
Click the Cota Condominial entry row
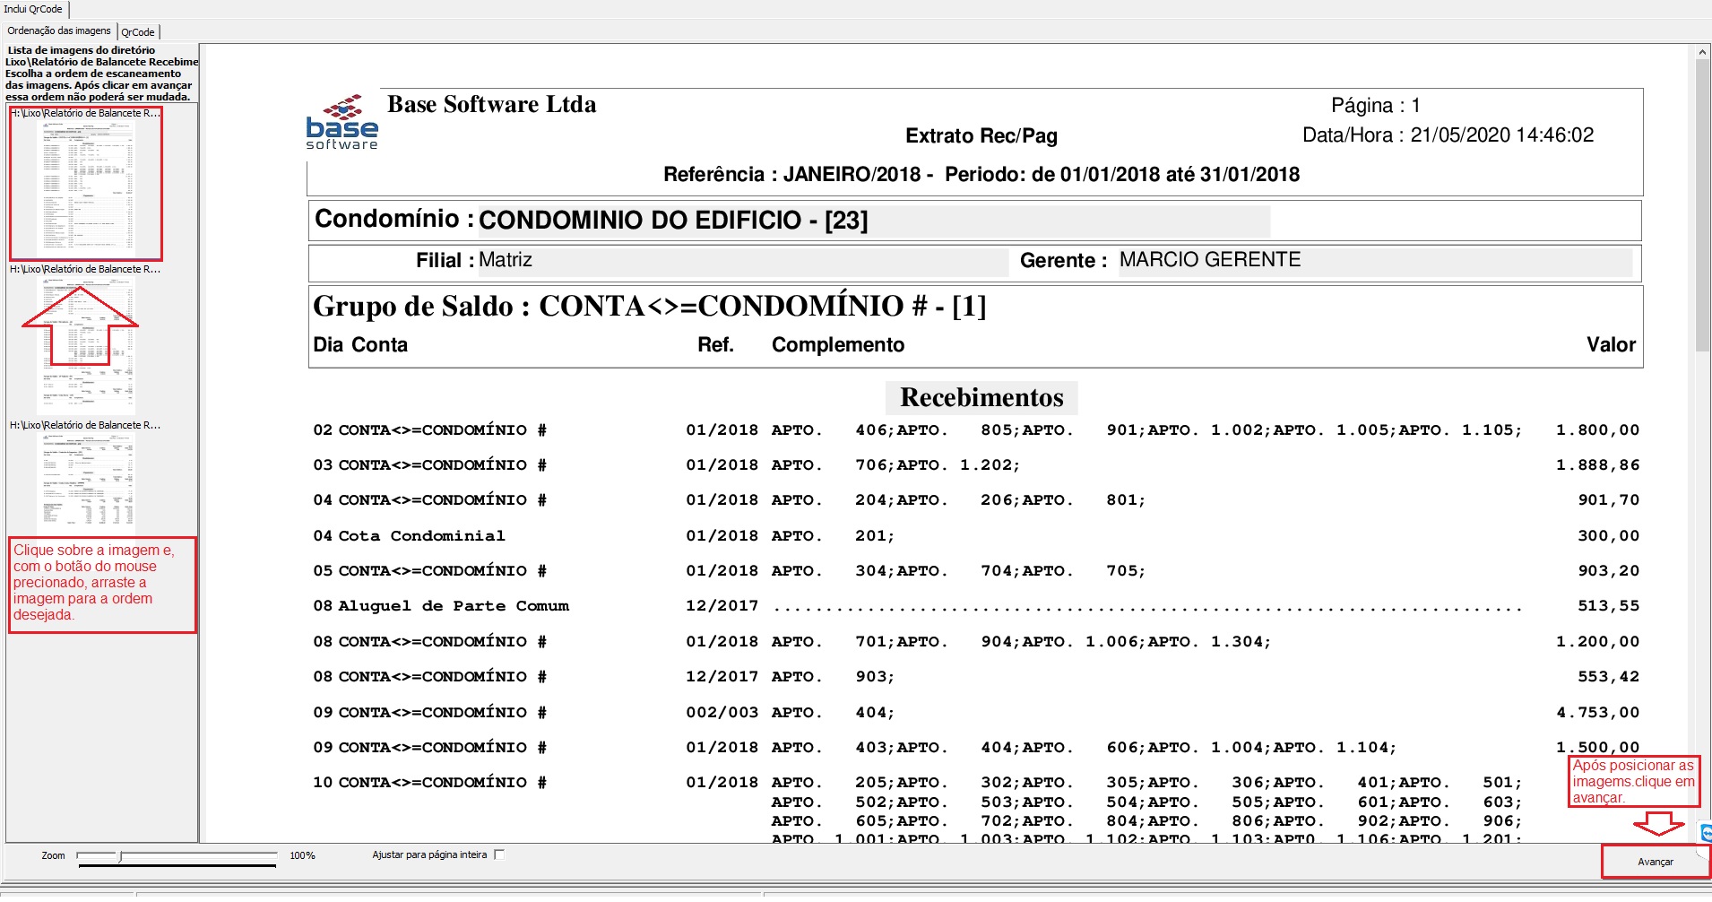point(976,536)
